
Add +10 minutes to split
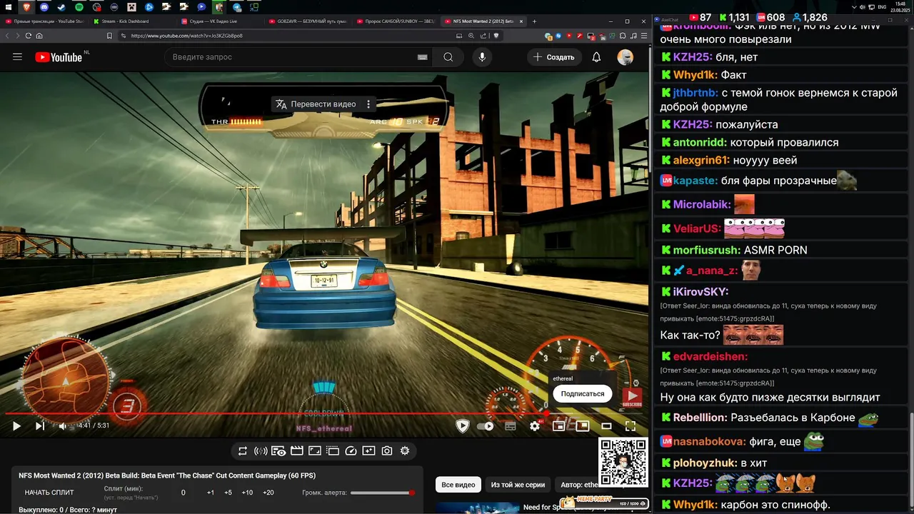(x=247, y=493)
